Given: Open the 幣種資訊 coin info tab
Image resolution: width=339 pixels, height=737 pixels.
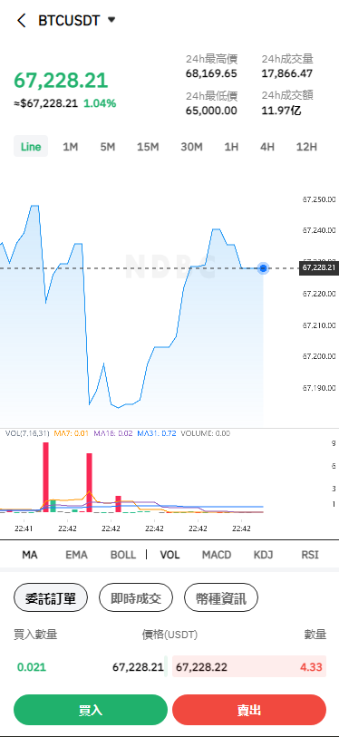Looking at the screenshot, I should tap(221, 598).
